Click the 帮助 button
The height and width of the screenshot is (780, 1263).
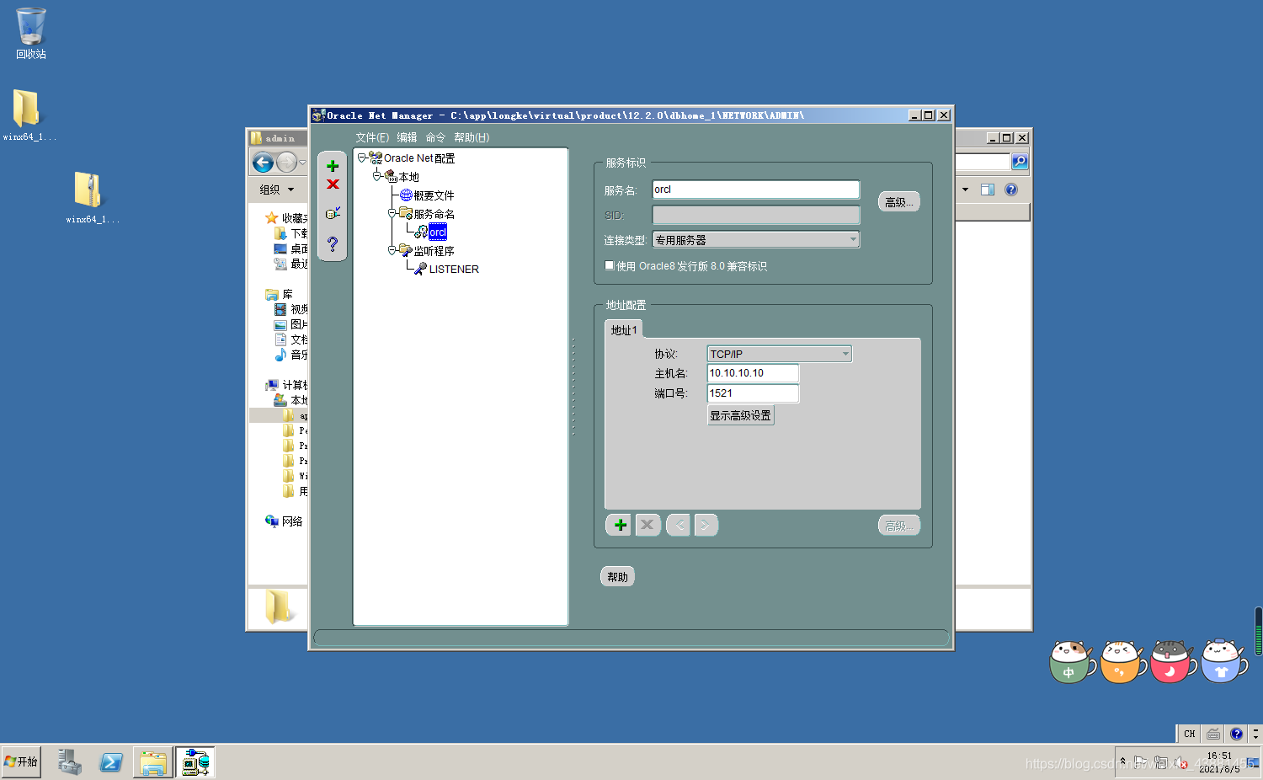(617, 577)
